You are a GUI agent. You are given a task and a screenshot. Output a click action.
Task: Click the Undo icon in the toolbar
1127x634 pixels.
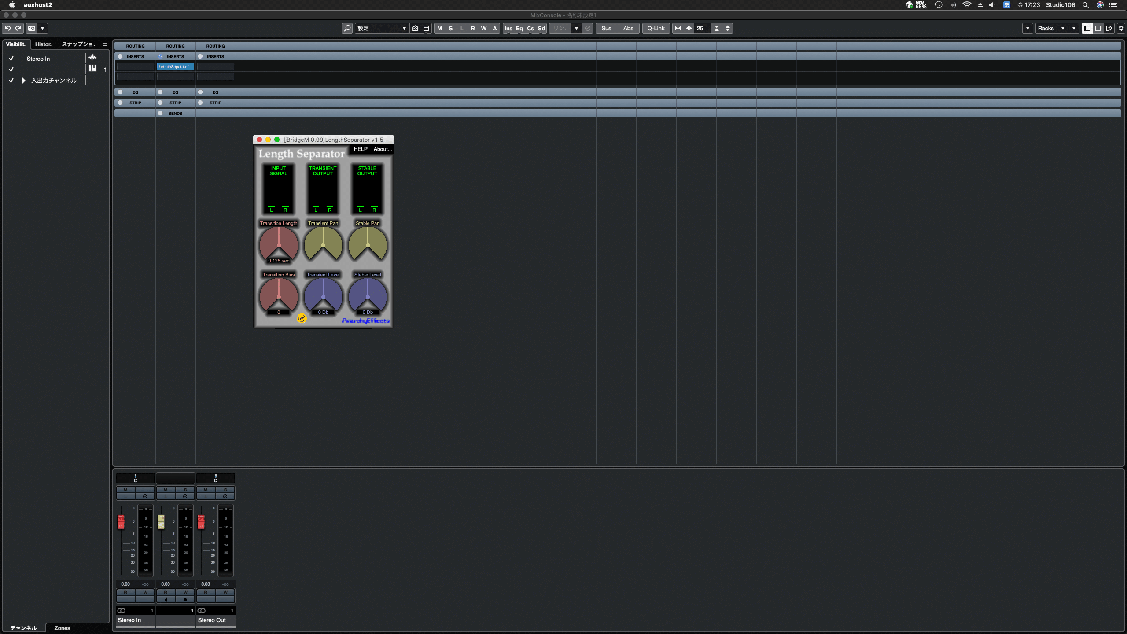tap(8, 28)
